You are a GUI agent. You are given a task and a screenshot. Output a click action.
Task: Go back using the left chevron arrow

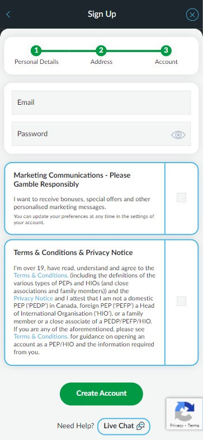[x=8, y=15]
